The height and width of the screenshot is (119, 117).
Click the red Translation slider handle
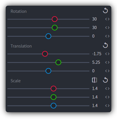click(45, 54)
